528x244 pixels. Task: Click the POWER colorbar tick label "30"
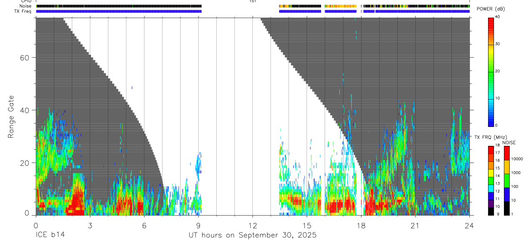tap(498, 44)
